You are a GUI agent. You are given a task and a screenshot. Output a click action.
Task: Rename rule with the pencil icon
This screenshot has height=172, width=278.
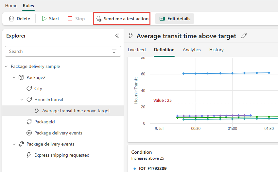click(244, 36)
